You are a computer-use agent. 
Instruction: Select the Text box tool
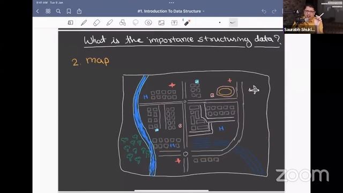[x=174, y=23]
